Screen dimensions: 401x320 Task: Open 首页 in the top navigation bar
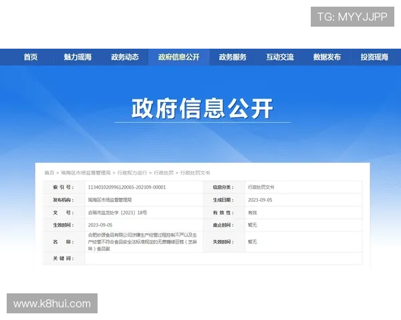[31, 57]
